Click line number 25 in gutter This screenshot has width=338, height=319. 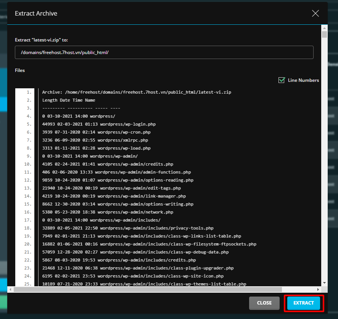pos(28,284)
